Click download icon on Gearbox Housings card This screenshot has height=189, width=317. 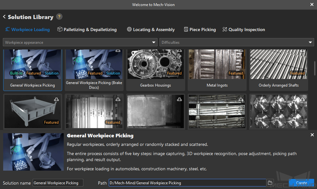coord(179,51)
